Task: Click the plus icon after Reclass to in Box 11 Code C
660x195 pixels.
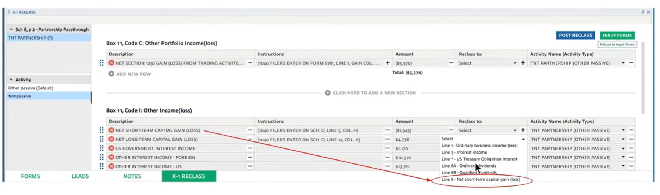Action: (523, 63)
